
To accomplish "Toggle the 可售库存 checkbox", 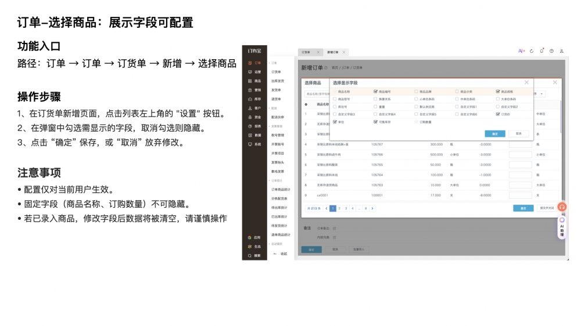I will pyautogui.click(x=376, y=122).
